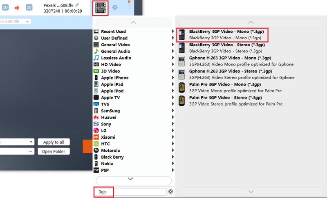Click the browse ellipsis button

point(31,151)
